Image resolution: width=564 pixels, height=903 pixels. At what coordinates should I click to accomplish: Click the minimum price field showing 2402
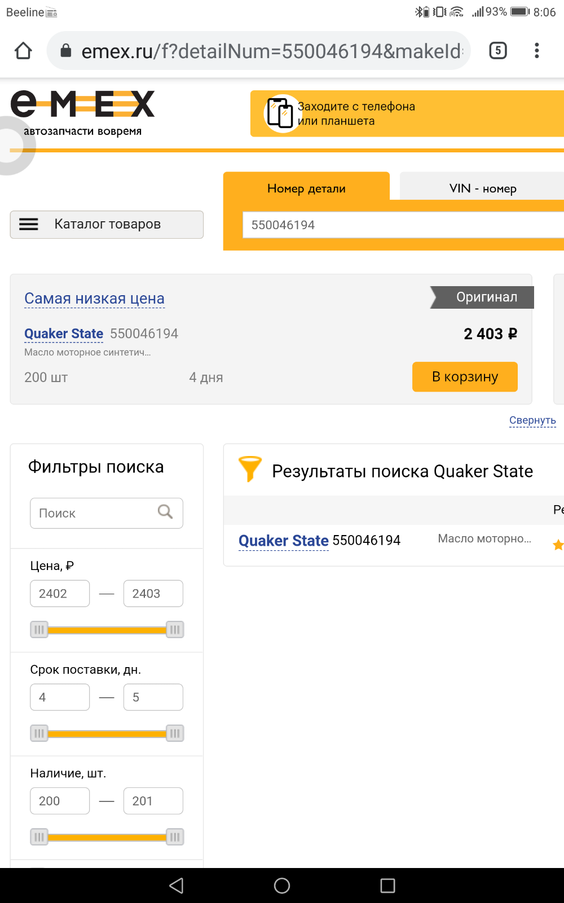click(x=60, y=594)
